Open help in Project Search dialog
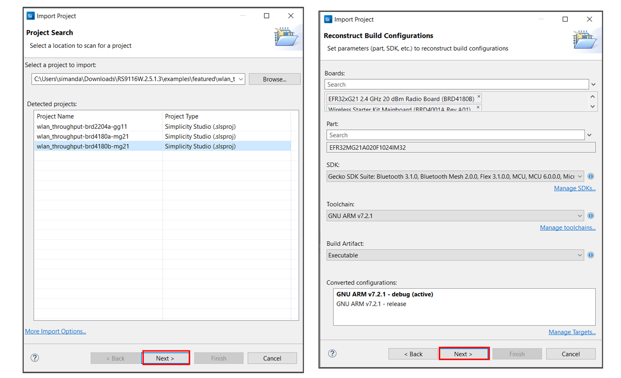The image size is (621, 378). click(35, 358)
